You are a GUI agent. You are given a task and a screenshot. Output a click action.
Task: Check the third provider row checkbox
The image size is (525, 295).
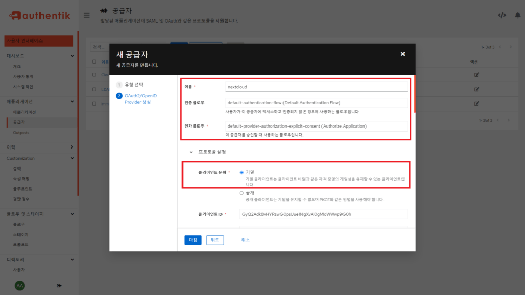(94, 103)
